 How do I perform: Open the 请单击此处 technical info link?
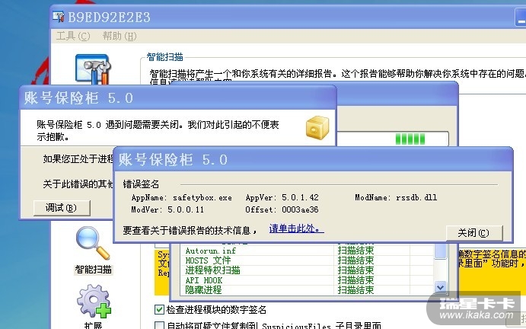296,228
